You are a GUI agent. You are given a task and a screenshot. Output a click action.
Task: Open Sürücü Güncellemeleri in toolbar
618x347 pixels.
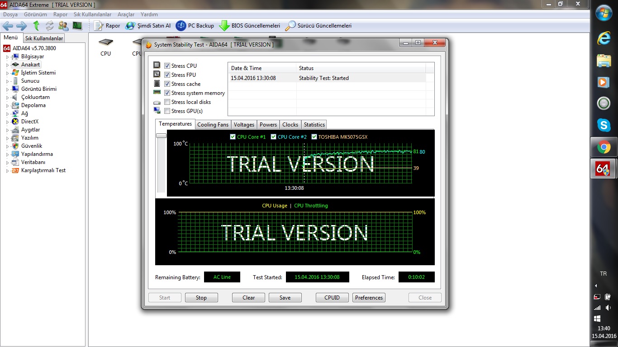pyautogui.click(x=319, y=26)
